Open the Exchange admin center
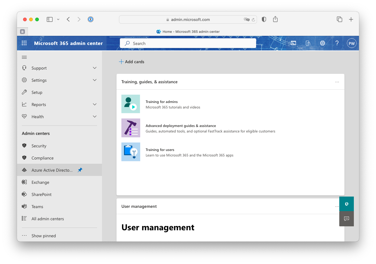Screen dimensions: 376x264 tap(59, 182)
